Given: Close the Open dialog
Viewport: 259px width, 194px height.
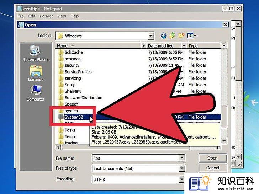Looking at the screenshot, I should point(226,25).
